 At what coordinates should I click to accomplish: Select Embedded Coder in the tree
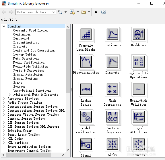[20, 131]
